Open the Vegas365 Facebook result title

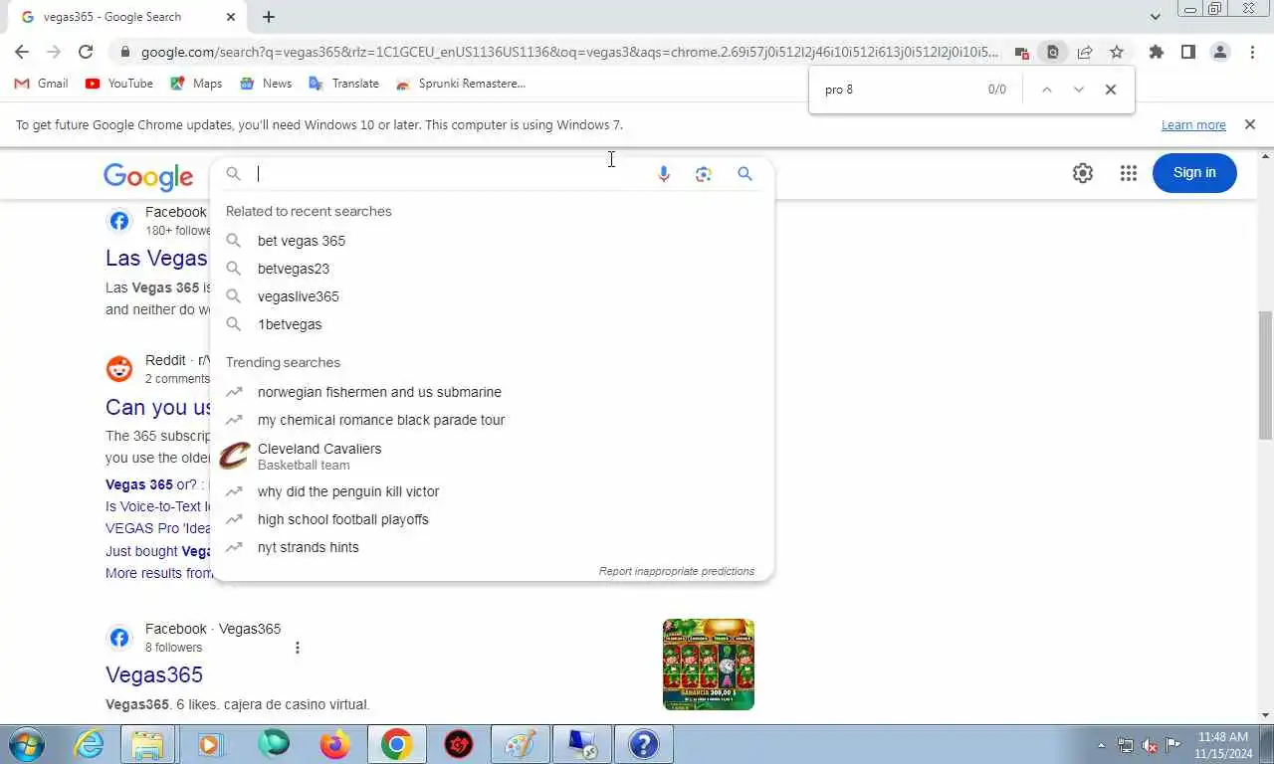154,674
